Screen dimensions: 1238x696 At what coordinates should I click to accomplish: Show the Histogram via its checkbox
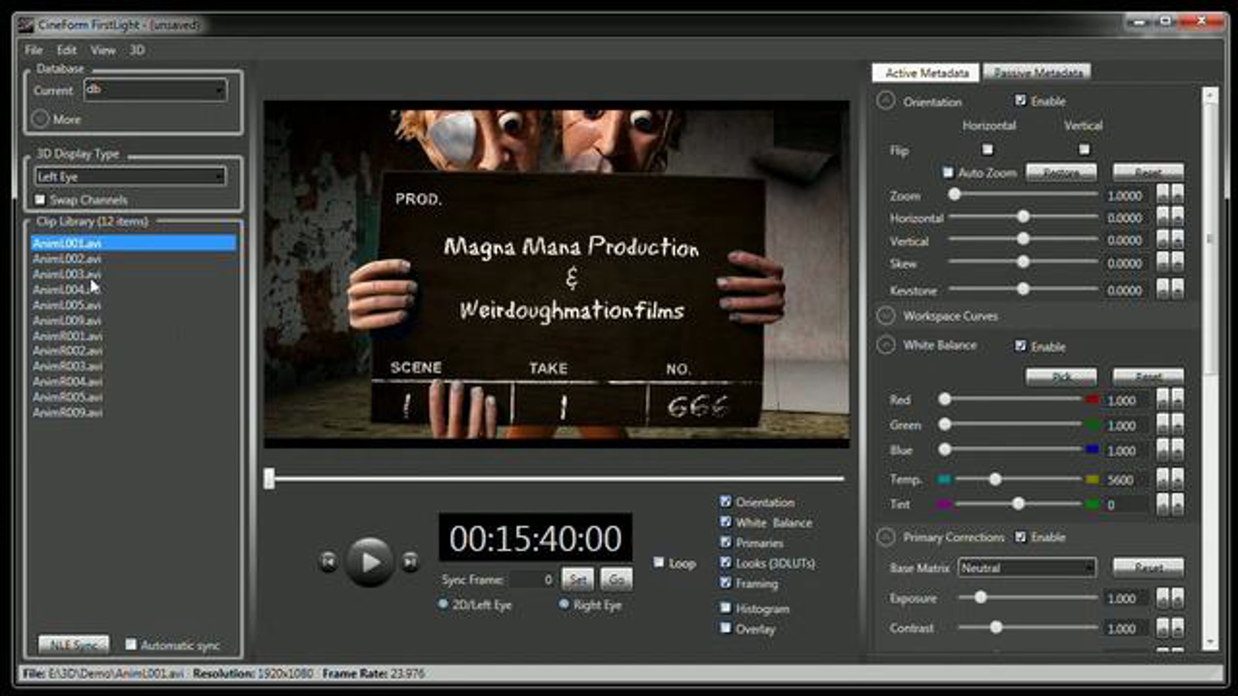[725, 608]
